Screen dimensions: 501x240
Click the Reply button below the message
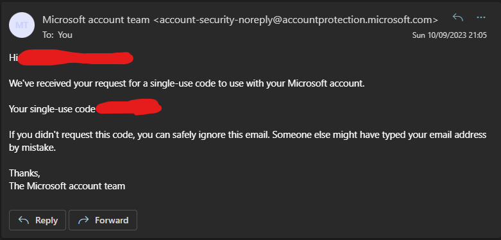point(37,220)
